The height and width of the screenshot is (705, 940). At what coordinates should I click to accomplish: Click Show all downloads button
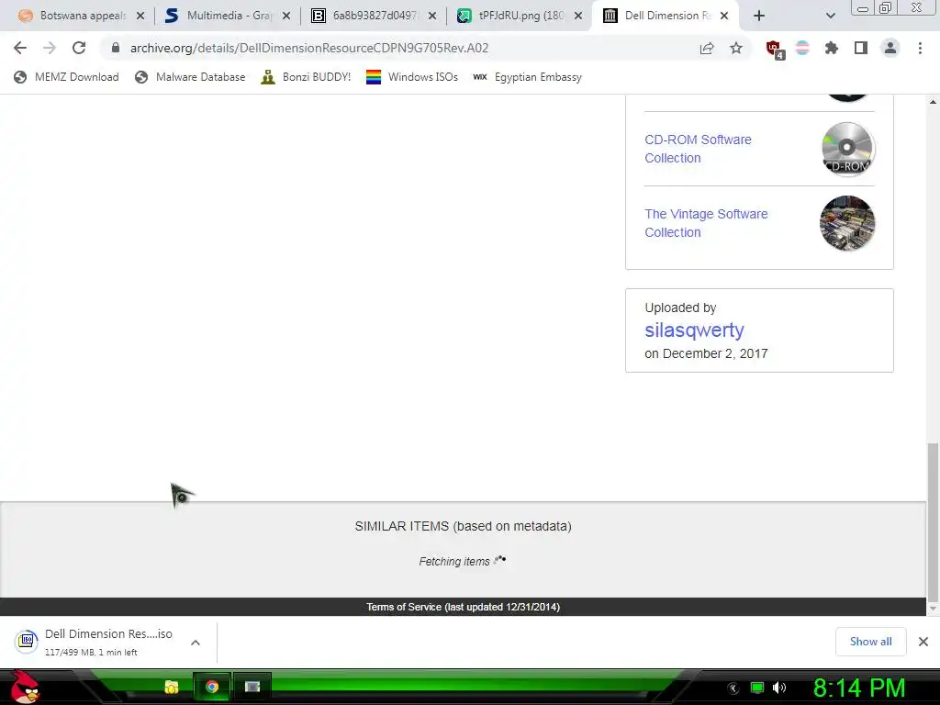pyautogui.click(x=870, y=642)
